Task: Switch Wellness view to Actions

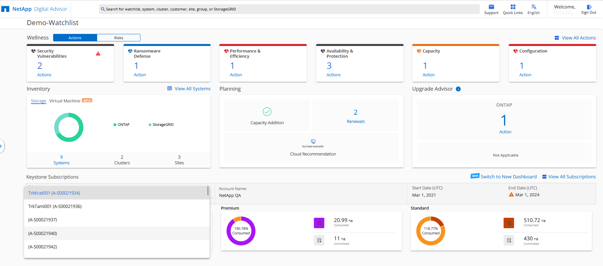Action: (75, 38)
